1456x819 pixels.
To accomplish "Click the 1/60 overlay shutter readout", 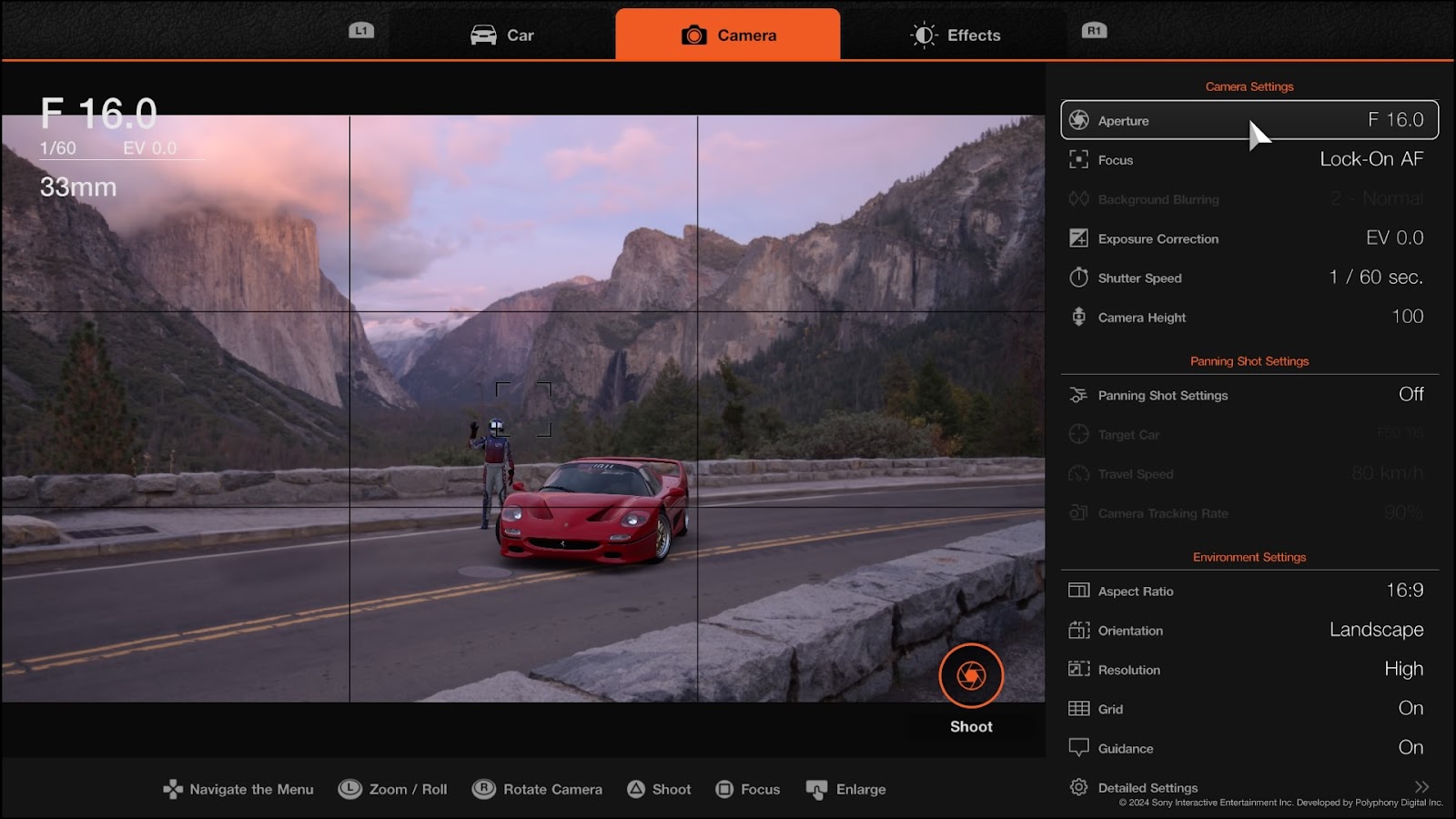I will pyautogui.click(x=58, y=147).
